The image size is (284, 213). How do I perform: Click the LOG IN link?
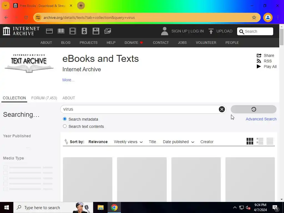197,31
